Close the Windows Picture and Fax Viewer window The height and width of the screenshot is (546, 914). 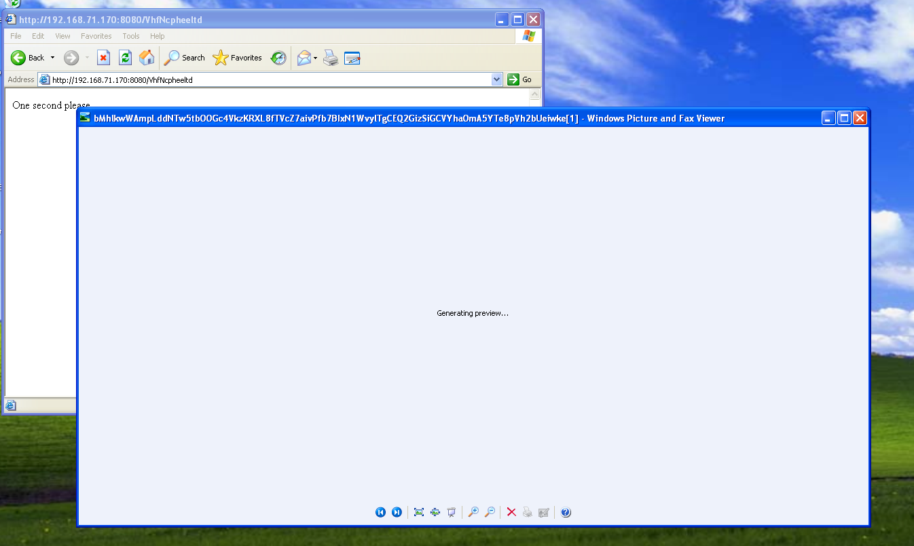click(x=860, y=118)
